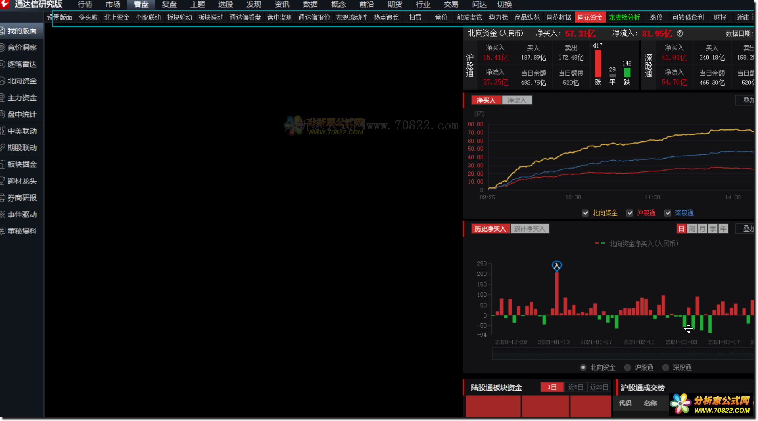Click the help question mark beside 净流入

[x=680, y=33]
